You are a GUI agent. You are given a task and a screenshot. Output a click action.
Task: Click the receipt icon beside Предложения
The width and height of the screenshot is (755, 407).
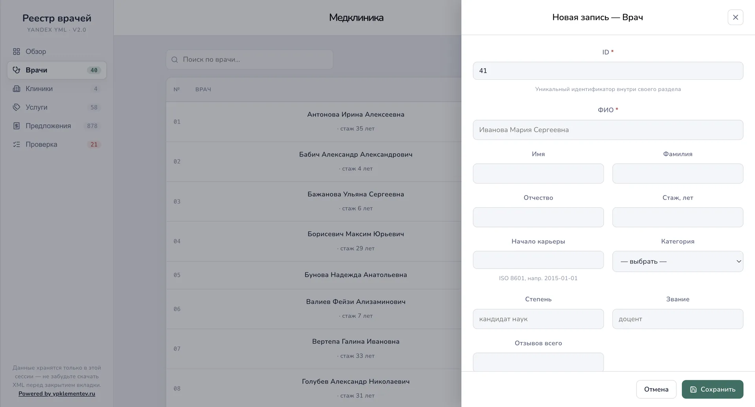pos(17,126)
